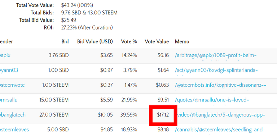The height and width of the screenshot is (140, 277).
Task: Open the @steemleaves sender link
Action: (14, 130)
